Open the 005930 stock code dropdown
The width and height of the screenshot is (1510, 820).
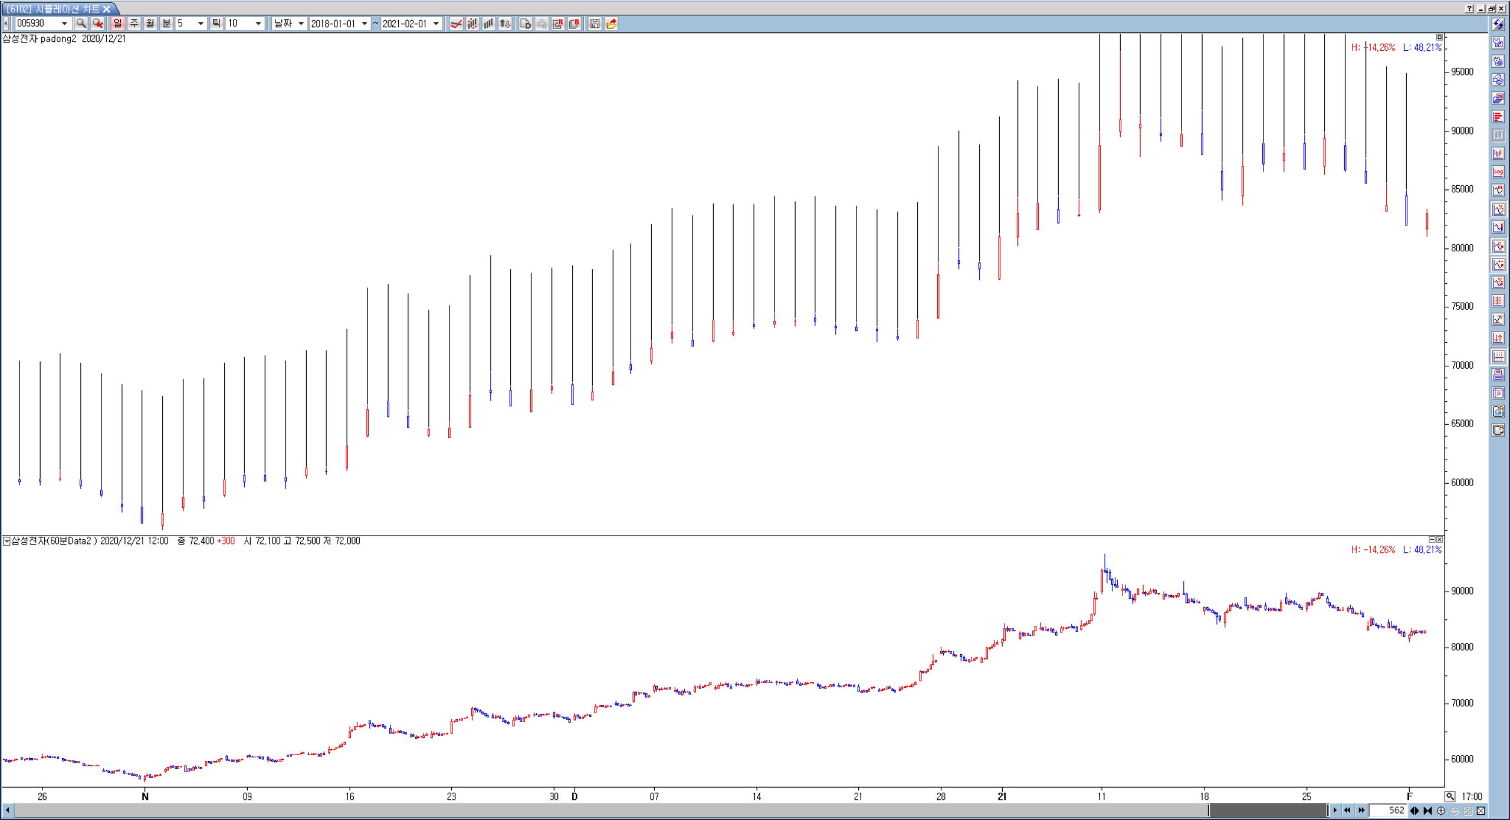64,24
